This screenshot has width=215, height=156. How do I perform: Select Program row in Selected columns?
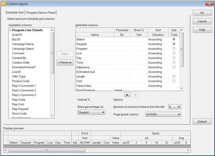(128, 49)
